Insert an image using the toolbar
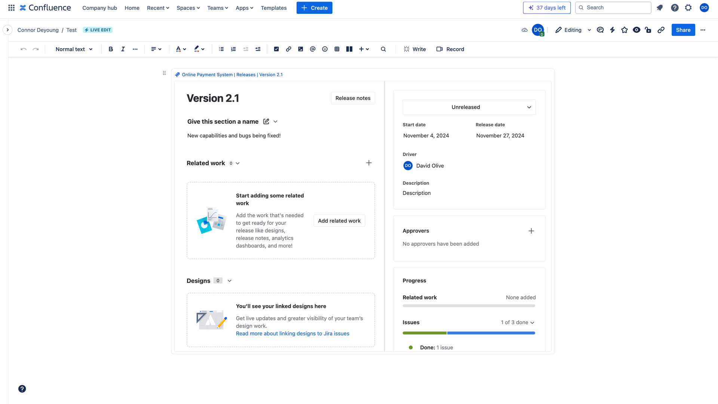The image size is (718, 404). click(x=300, y=49)
